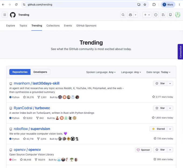The image size is (183, 168).
Task: Go to the GitHub Sponsors tab
Action: pyautogui.click(x=86, y=26)
